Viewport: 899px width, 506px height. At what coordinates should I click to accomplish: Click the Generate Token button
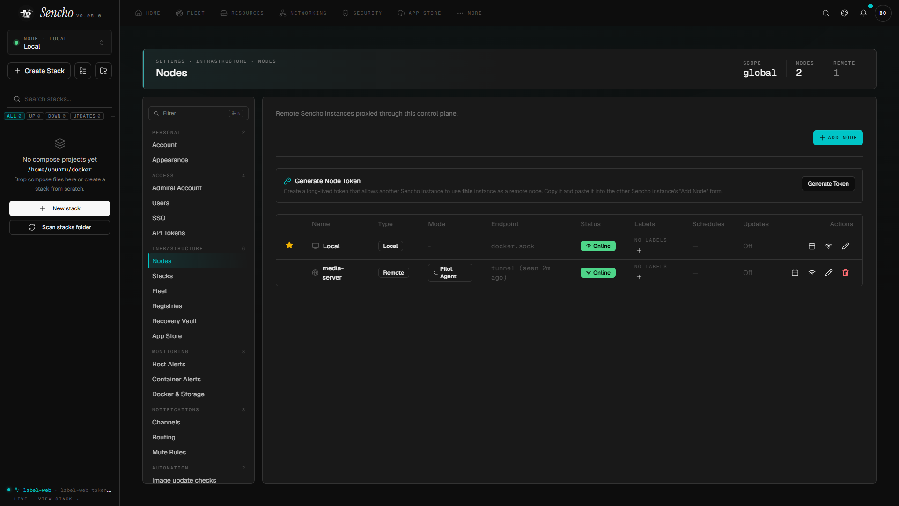828,184
